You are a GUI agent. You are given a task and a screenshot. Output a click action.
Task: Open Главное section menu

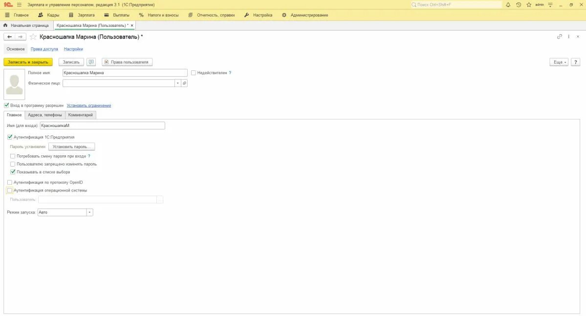pos(17,15)
